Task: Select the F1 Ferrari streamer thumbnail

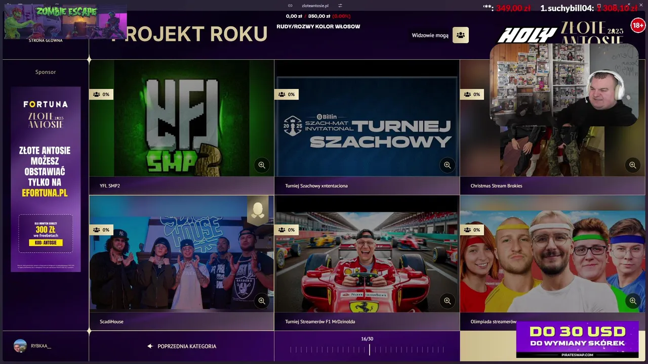Action: click(x=367, y=254)
